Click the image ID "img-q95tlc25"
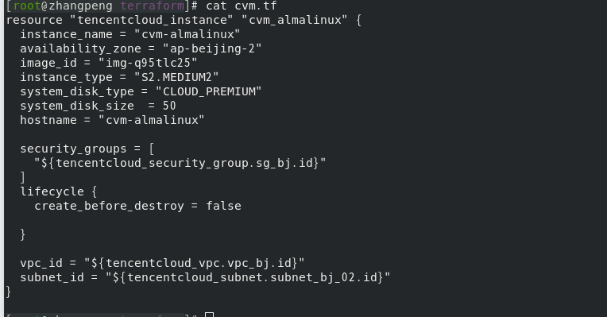This screenshot has width=607, height=317. pos(148,63)
